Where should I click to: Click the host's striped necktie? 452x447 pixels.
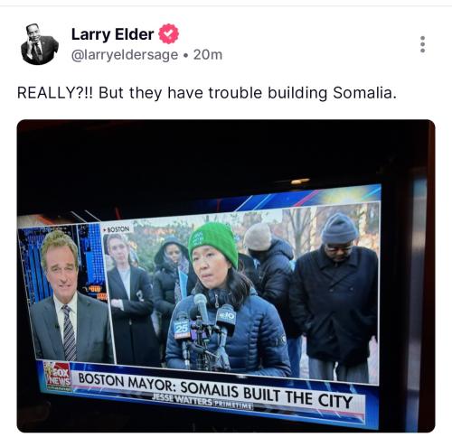[x=69, y=332]
